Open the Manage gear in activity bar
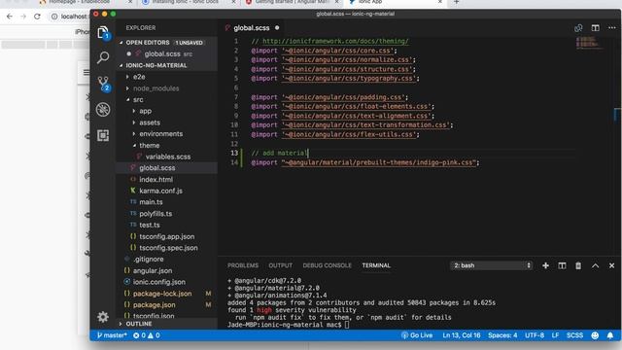The image size is (622, 350). 103,317
